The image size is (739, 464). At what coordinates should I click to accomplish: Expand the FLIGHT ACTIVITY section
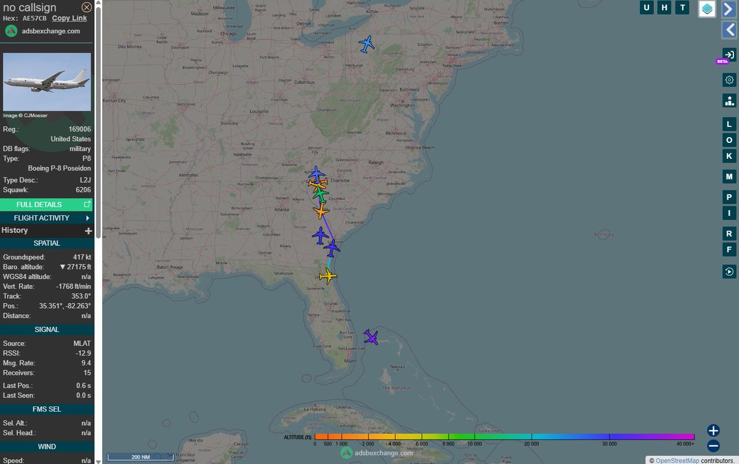point(47,218)
